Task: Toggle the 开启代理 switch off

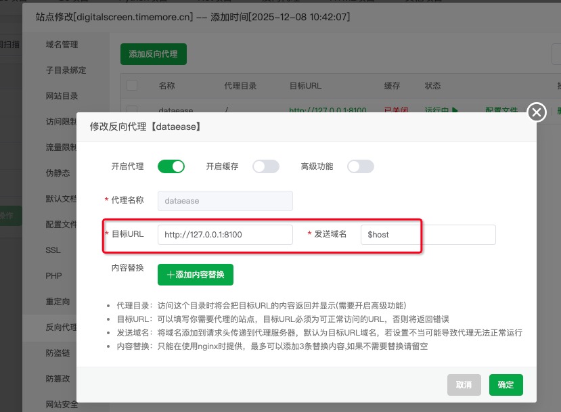Action: 171,166
